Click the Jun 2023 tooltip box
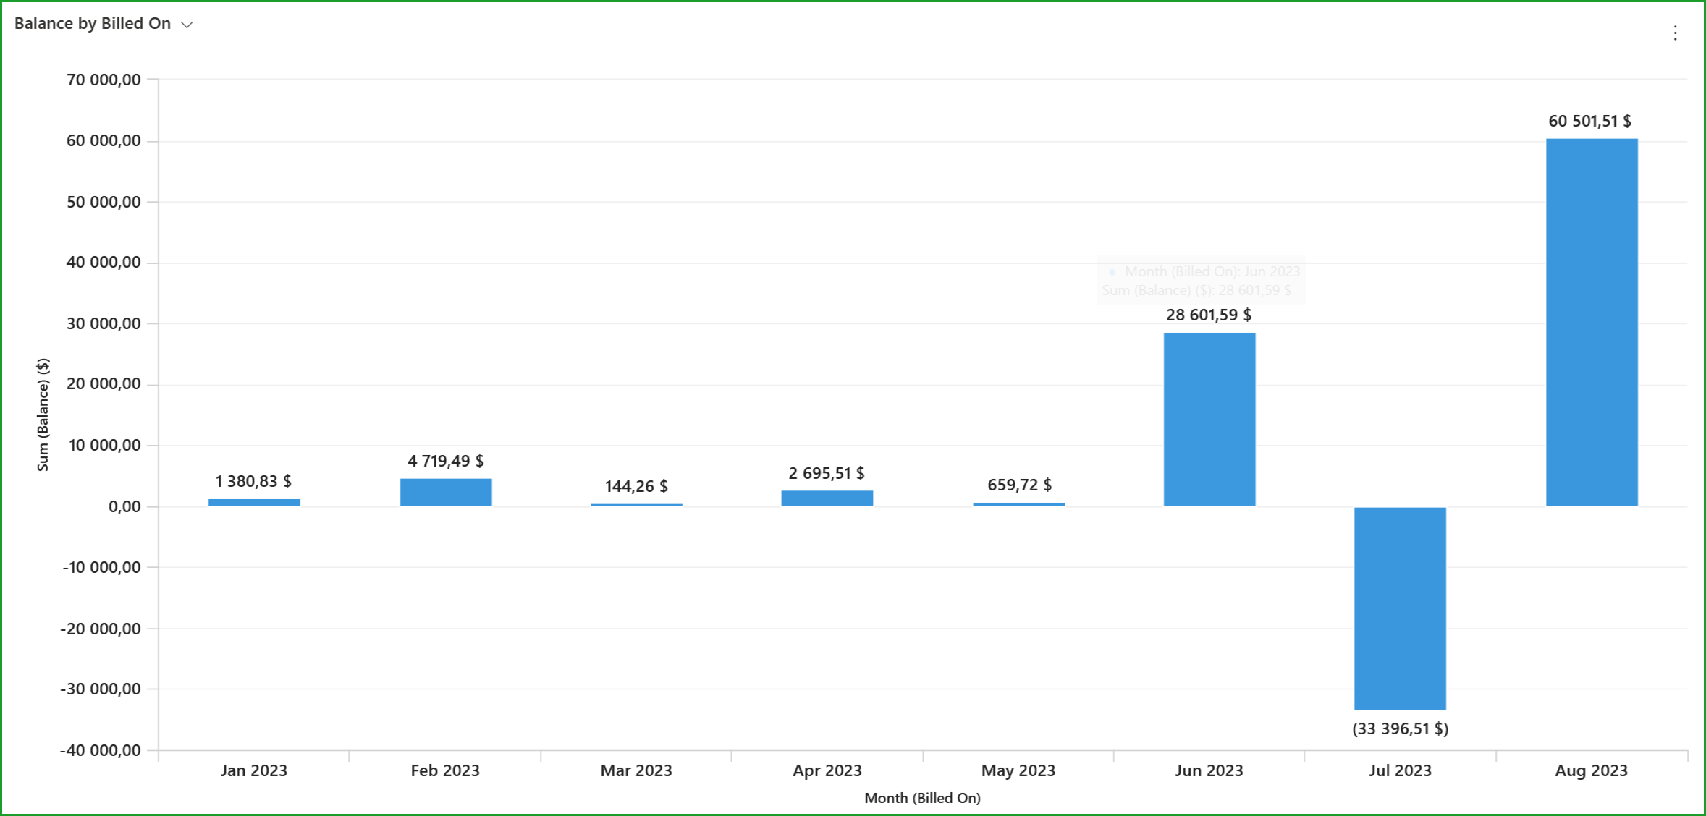The image size is (1706, 816). [x=1202, y=281]
